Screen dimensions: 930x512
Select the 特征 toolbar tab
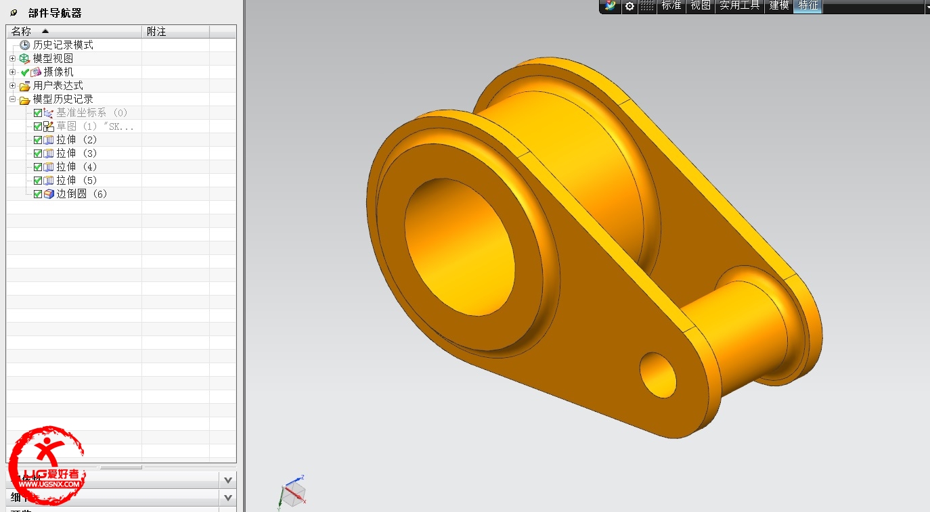click(x=808, y=5)
